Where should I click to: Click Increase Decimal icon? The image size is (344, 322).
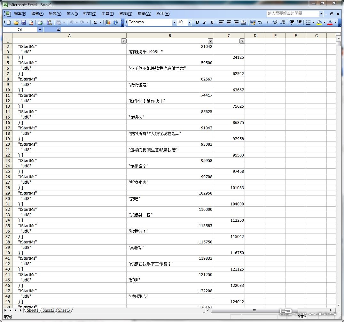pyautogui.click(x=275, y=22)
